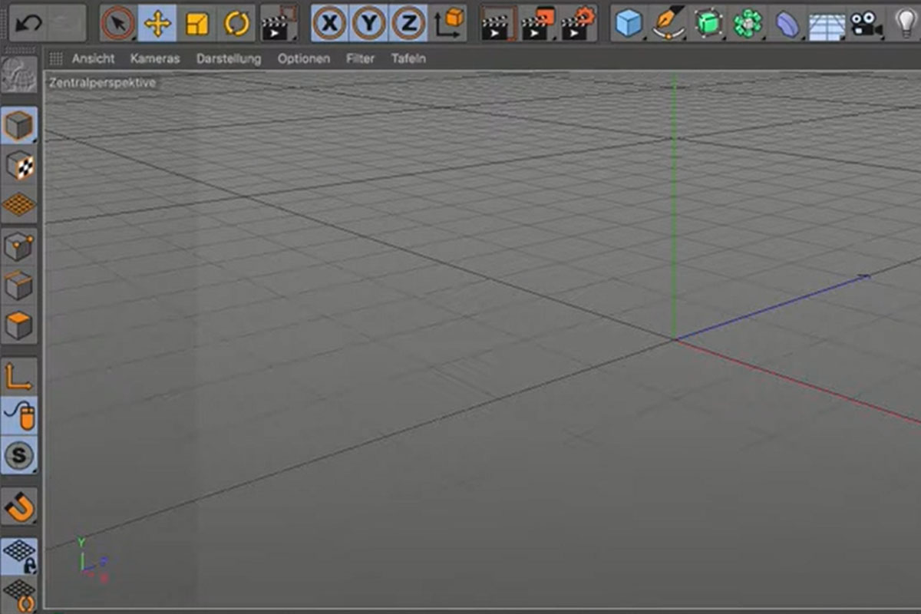The width and height of the screenshot is (921, 614).
Task: Toggle Locked Workplane icon
Action: [x=19, y=556]
